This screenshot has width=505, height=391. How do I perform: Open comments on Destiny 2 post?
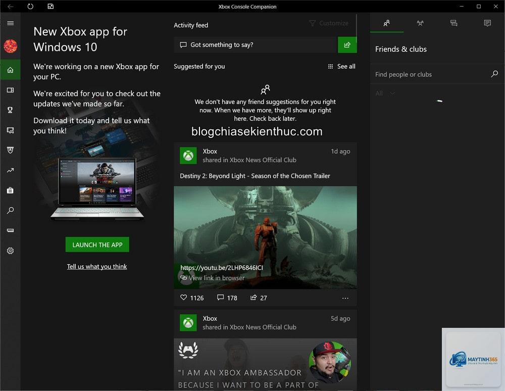pos(227,298)
